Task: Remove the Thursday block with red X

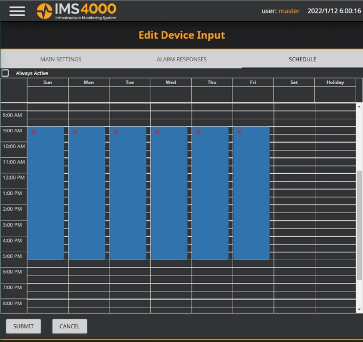Action: (198, 132)
